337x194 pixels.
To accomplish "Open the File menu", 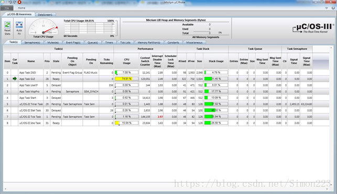I will coord(7,8).
